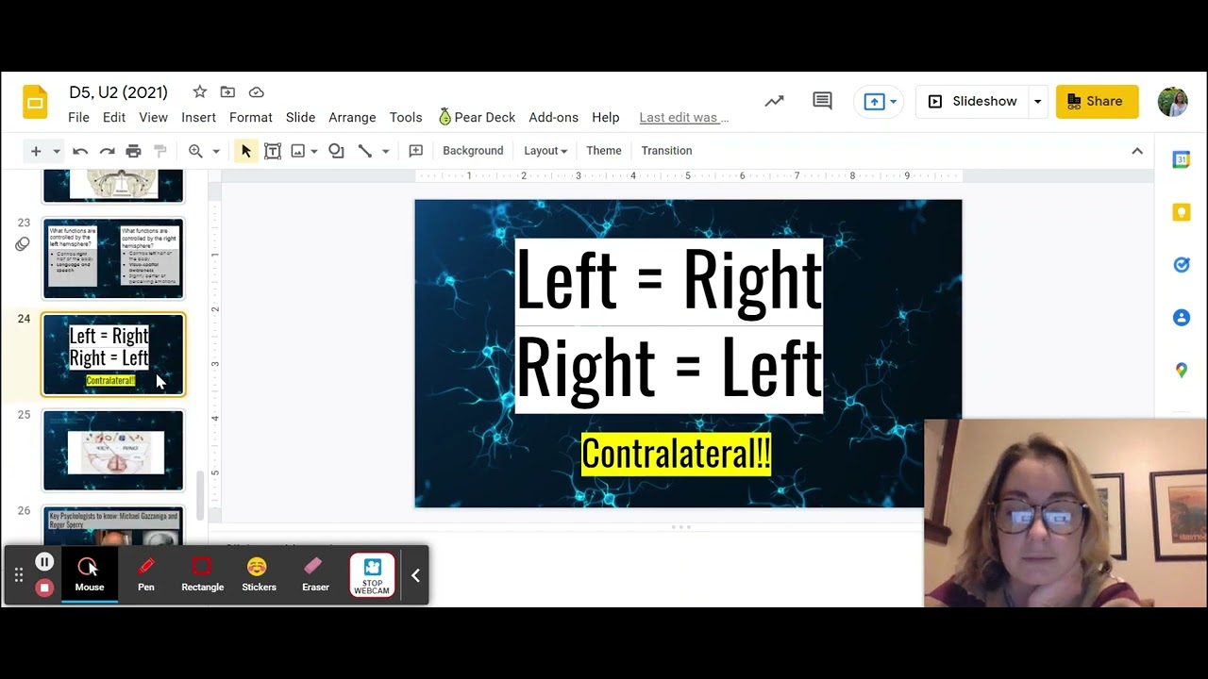1208x679 pixels.
Task: Click the Add comment toolbar icon
Action: tap(415, 151)
